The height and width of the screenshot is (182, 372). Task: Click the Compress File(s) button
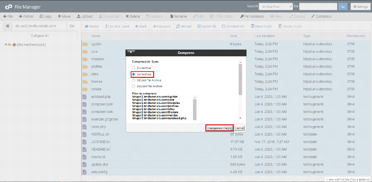[x=219, y=128]
